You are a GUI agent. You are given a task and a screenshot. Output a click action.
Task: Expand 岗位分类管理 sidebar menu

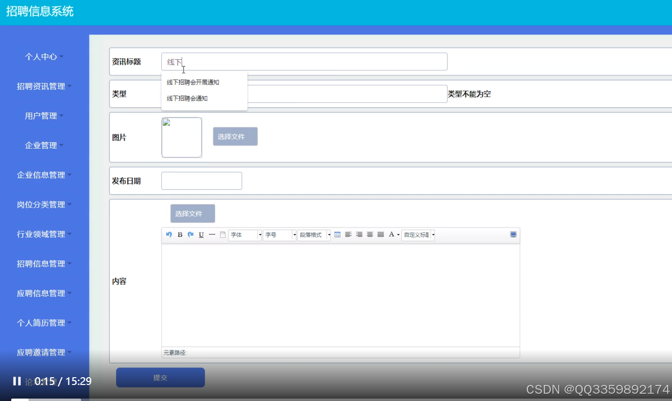(x=44, y=205)
